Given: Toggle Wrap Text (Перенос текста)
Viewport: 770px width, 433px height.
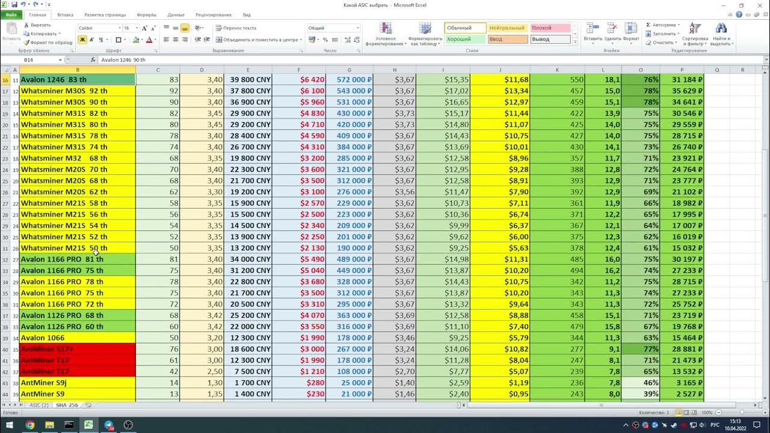Looking at the screenshot, I should coord(235,28).
